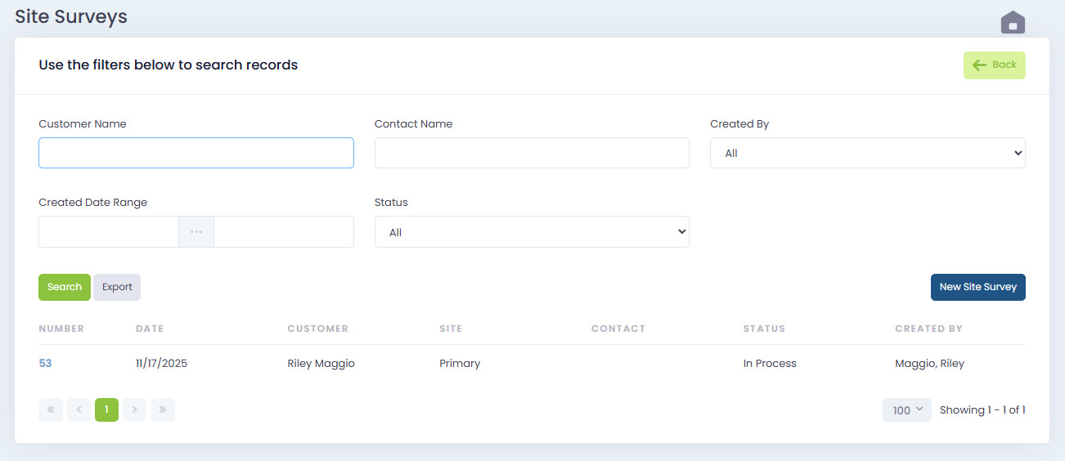
Task: Open the 100 page-size dropdown
Action: pos(906,410)
